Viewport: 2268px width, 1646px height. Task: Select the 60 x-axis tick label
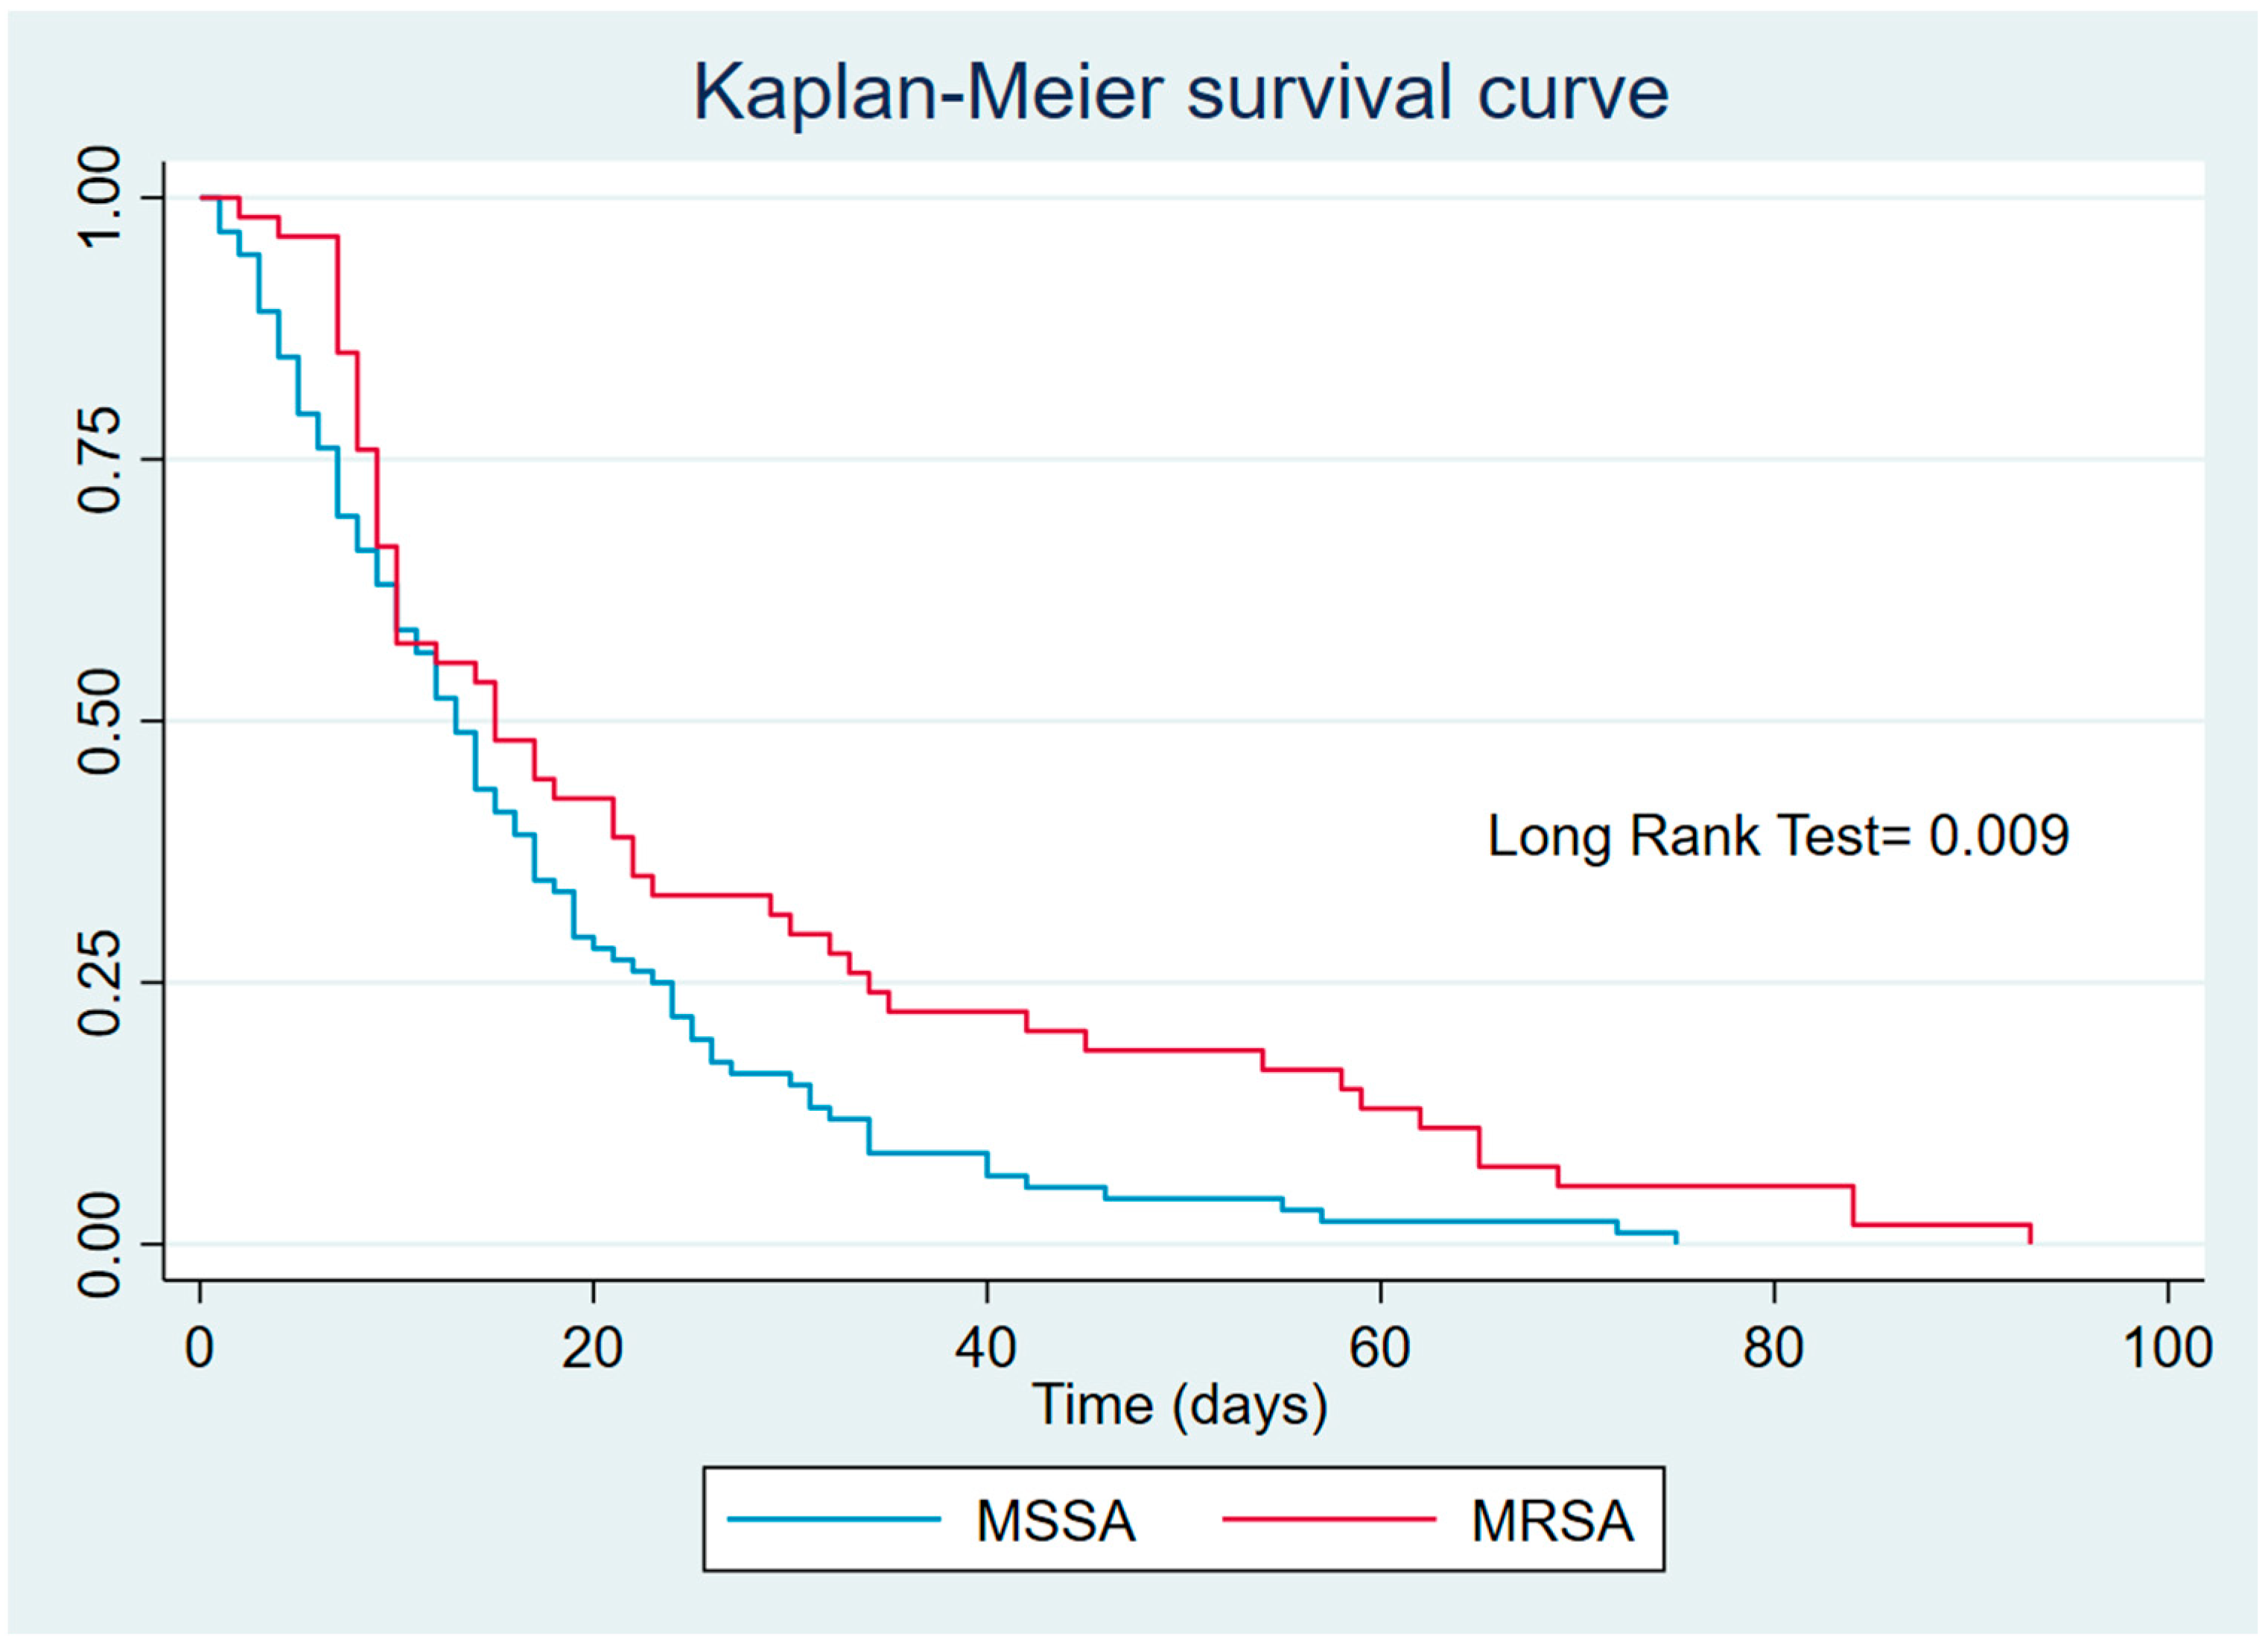[x=1380, y=1347]
